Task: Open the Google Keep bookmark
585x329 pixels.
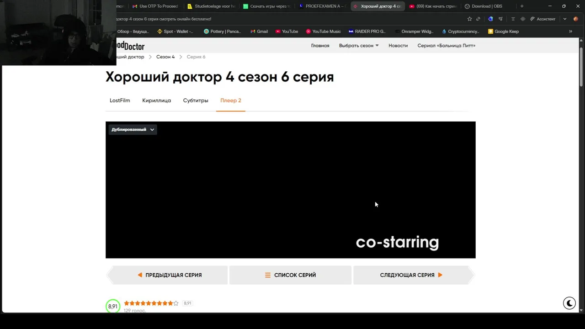Action: [x=503, y=32]
